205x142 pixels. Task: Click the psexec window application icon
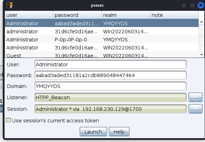[9, 5]
